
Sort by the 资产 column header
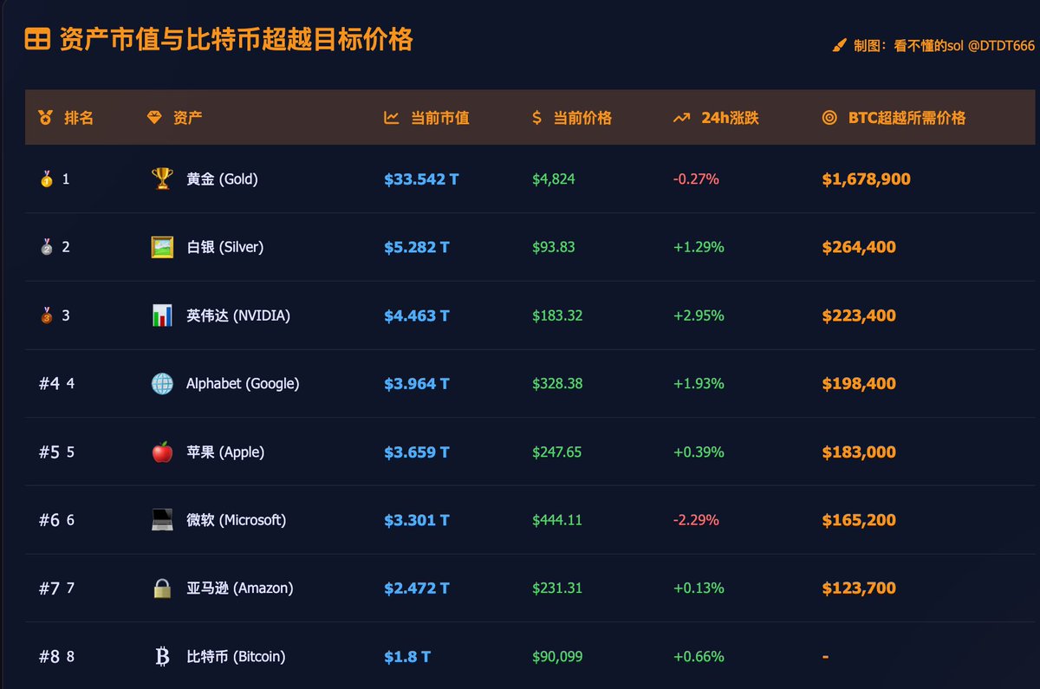(188, 118)
